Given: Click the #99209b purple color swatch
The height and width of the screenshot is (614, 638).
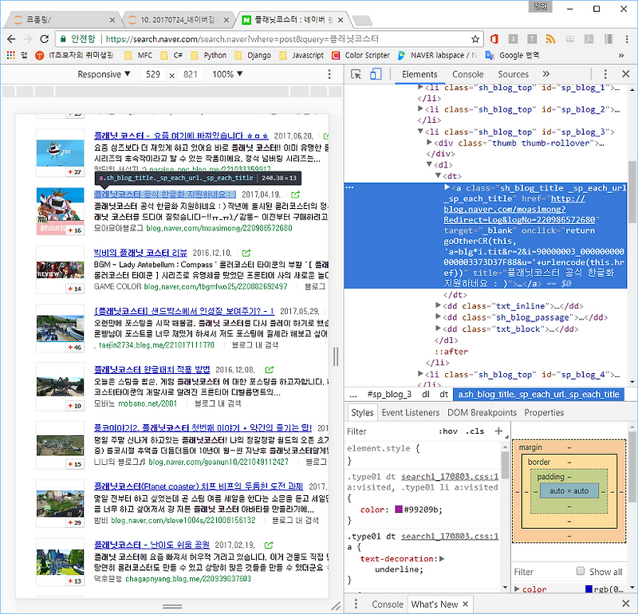Looking at the screenshot, I should (399, 510).
